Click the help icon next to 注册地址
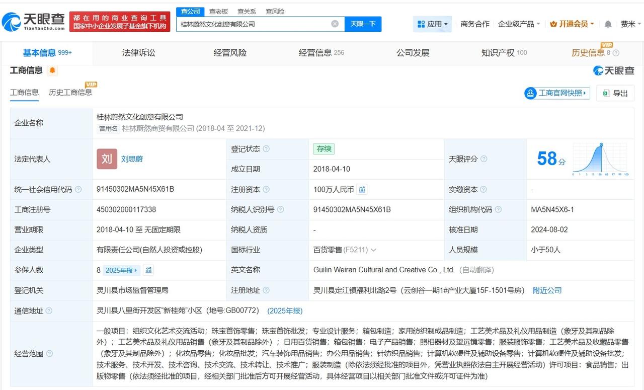 (266, 290)
